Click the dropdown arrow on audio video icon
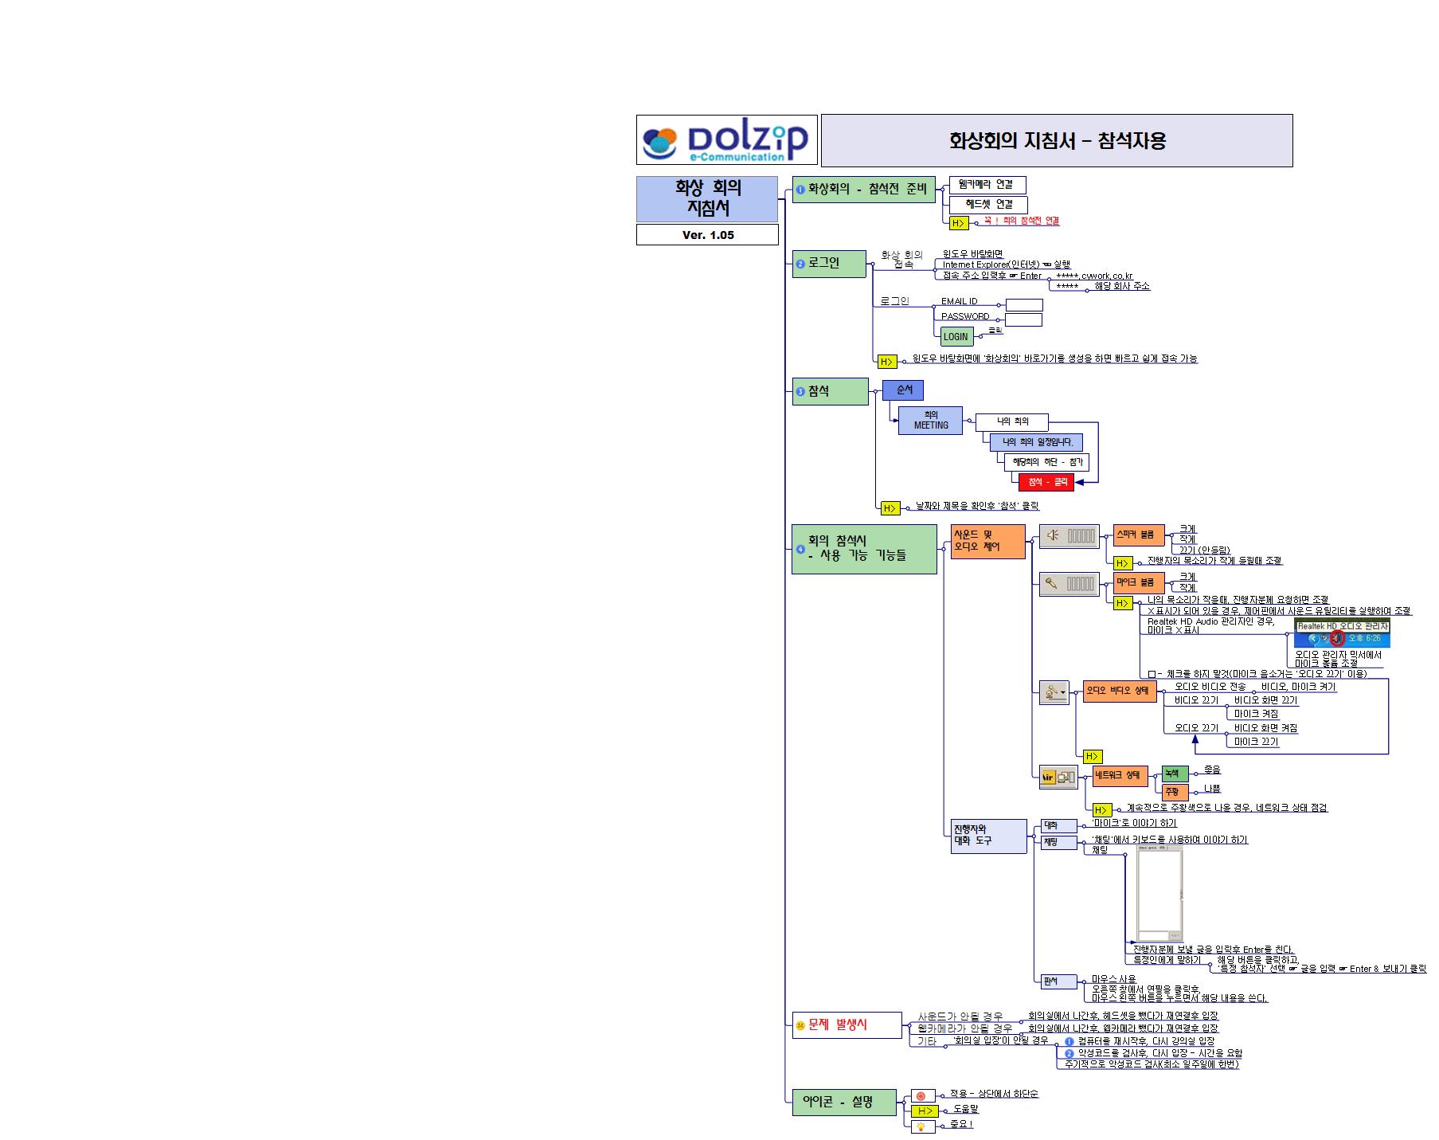1439x1140 pixels. (x=1063, y=693)
